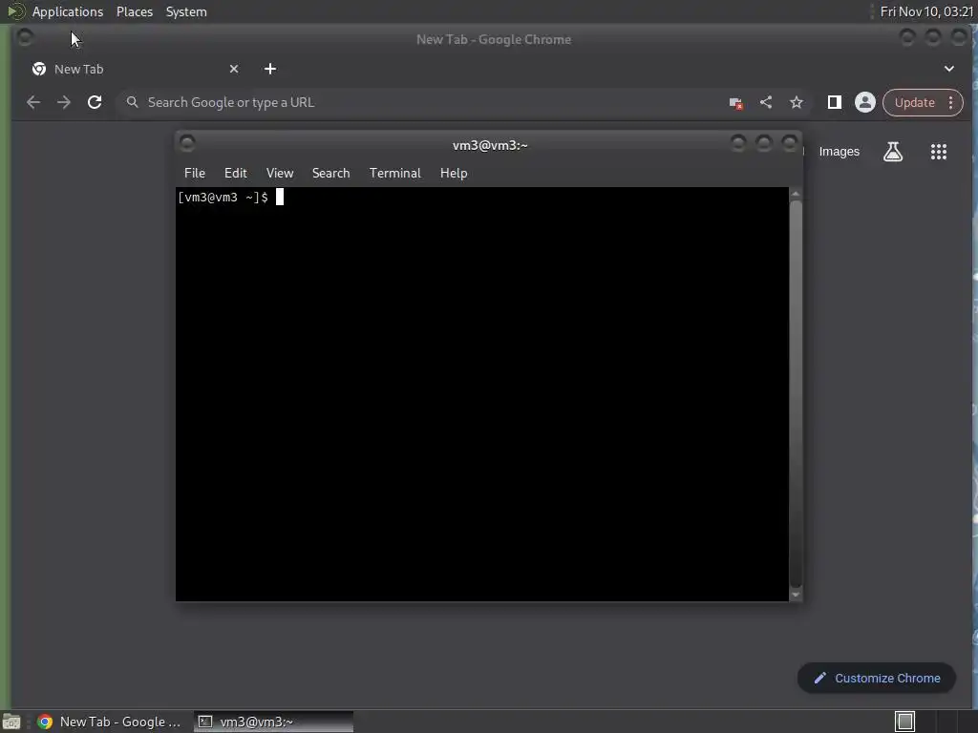The image size is (978, 733).
Task: Click in the terminal command area
Action: click(481, 394)
